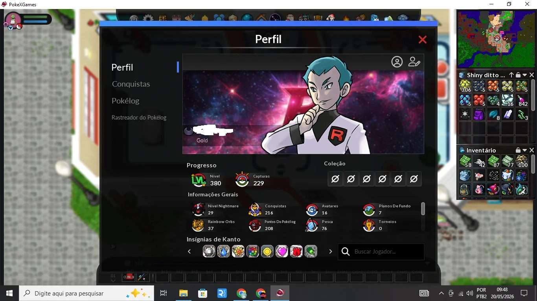
Task: Show next badges with right arrow
Action: coord(330,252)
